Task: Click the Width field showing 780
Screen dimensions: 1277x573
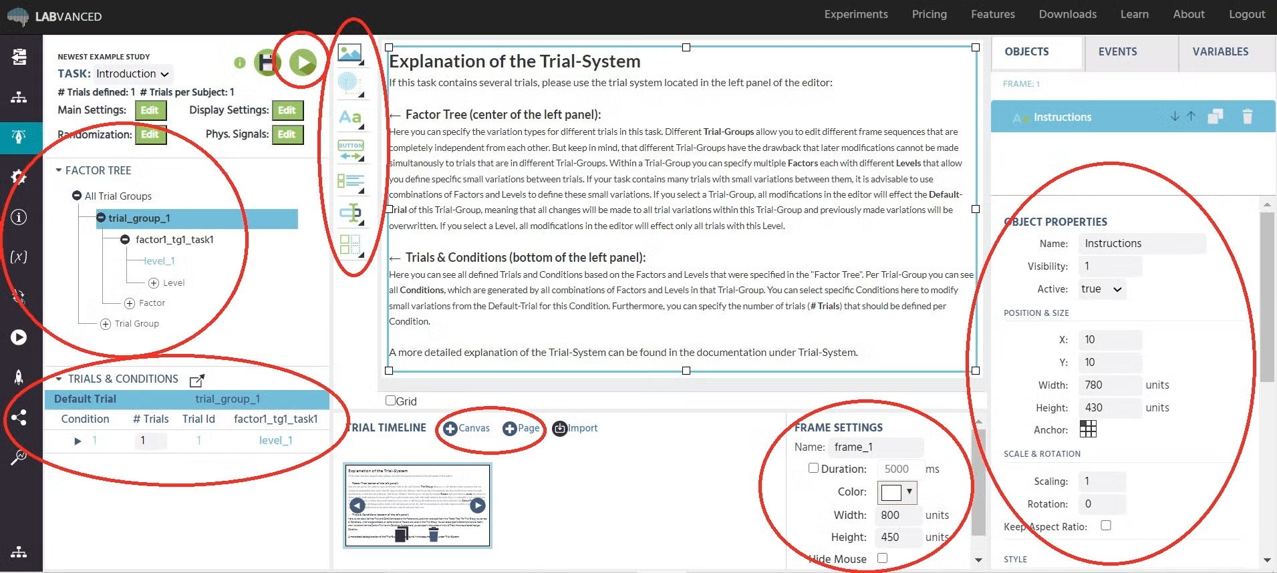Action: [x=1110, y=385]
